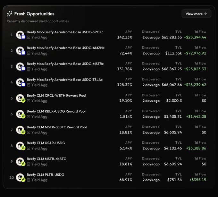This screenshot has width=218, height=197.
Task: Click the Fresh Opportunities heading
Action: pyautogui.click(x=34, y=14)
